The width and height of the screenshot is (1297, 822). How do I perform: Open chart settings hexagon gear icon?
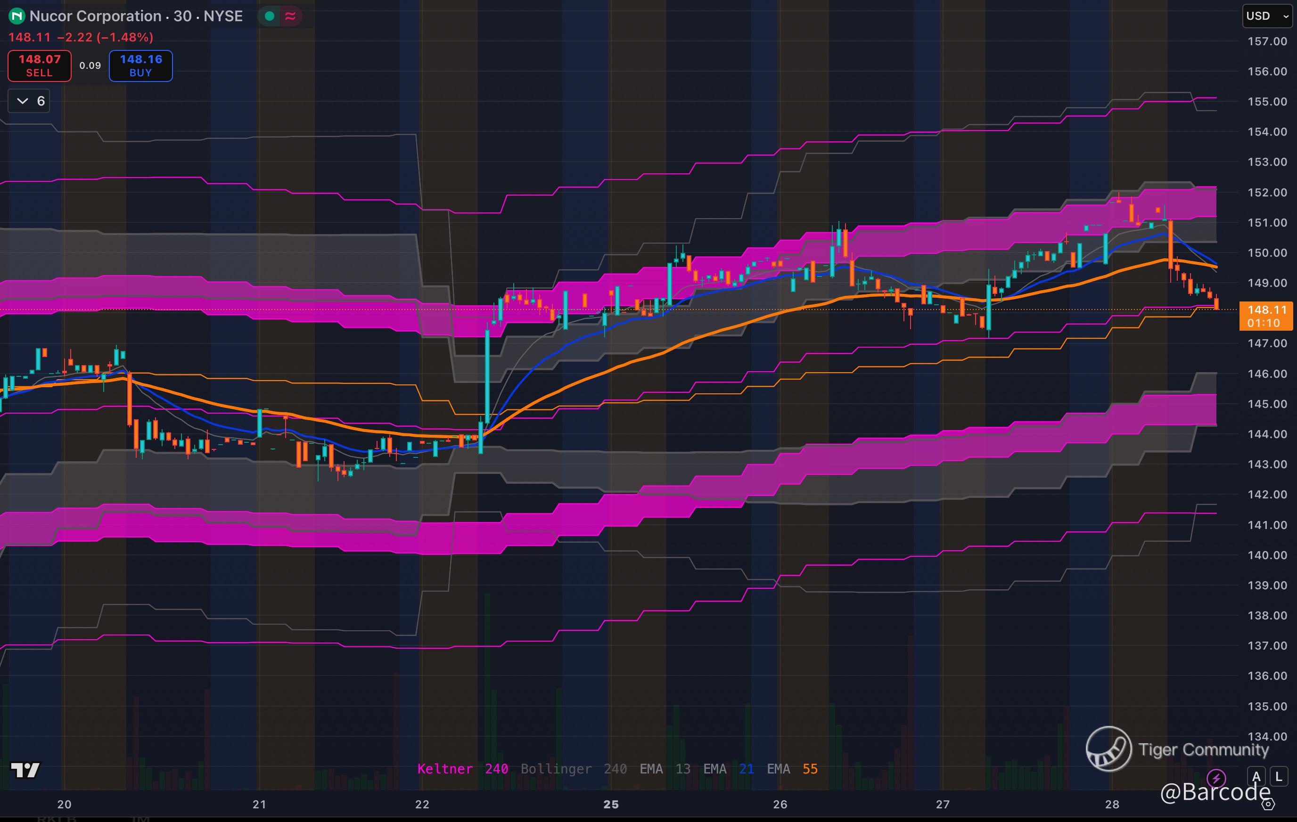pyautogui.click(x=1268, y=804)
